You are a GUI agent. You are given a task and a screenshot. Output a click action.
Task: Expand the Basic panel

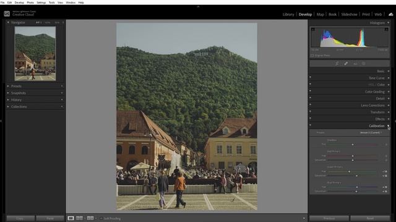388,72
